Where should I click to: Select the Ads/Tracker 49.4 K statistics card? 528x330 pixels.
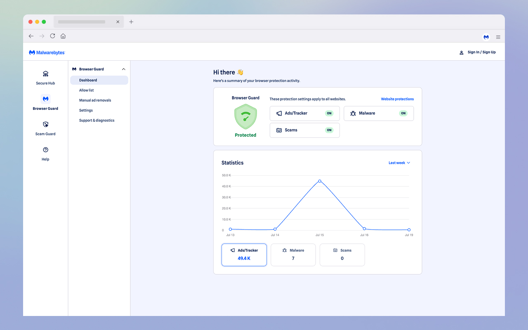coord(244,255)
